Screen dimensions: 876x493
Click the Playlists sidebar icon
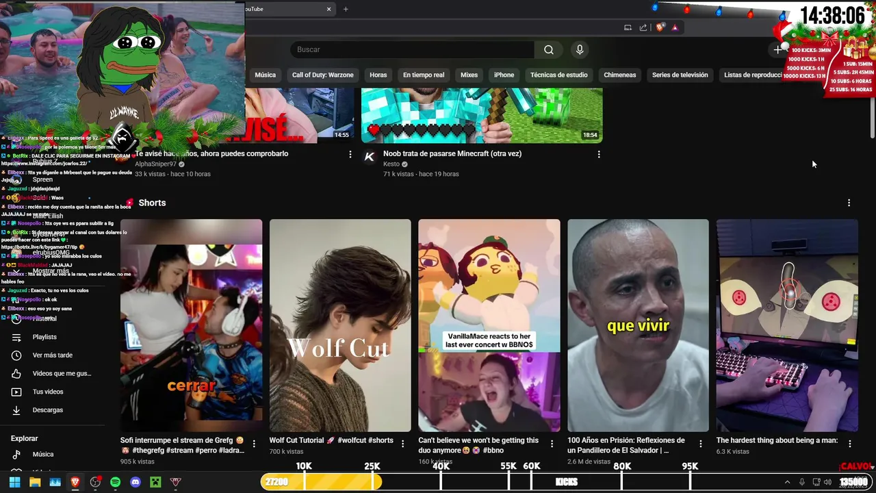(16, 337)
